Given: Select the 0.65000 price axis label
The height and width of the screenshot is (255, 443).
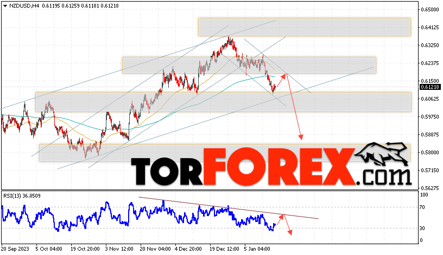Looking at the screenshot, I should 430,10.
